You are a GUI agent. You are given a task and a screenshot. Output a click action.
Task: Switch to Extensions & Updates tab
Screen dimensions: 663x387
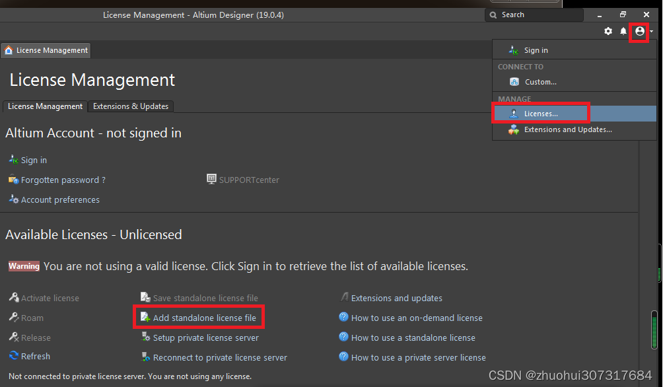(x=131, y=106)
